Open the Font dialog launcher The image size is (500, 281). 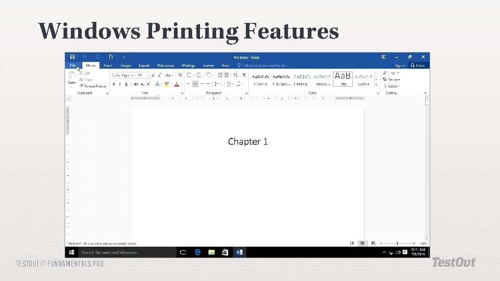[182, 93]
